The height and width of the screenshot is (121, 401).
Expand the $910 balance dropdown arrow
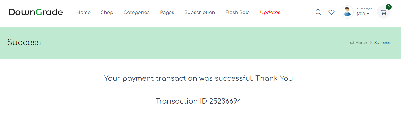pyautogui.click(x=368, y=14)
